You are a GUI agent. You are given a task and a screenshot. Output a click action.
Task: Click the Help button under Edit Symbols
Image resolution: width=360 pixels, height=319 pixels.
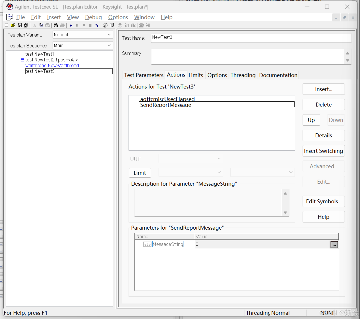(324, 217)
